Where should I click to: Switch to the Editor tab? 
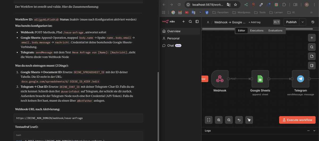tap(241, 31)
